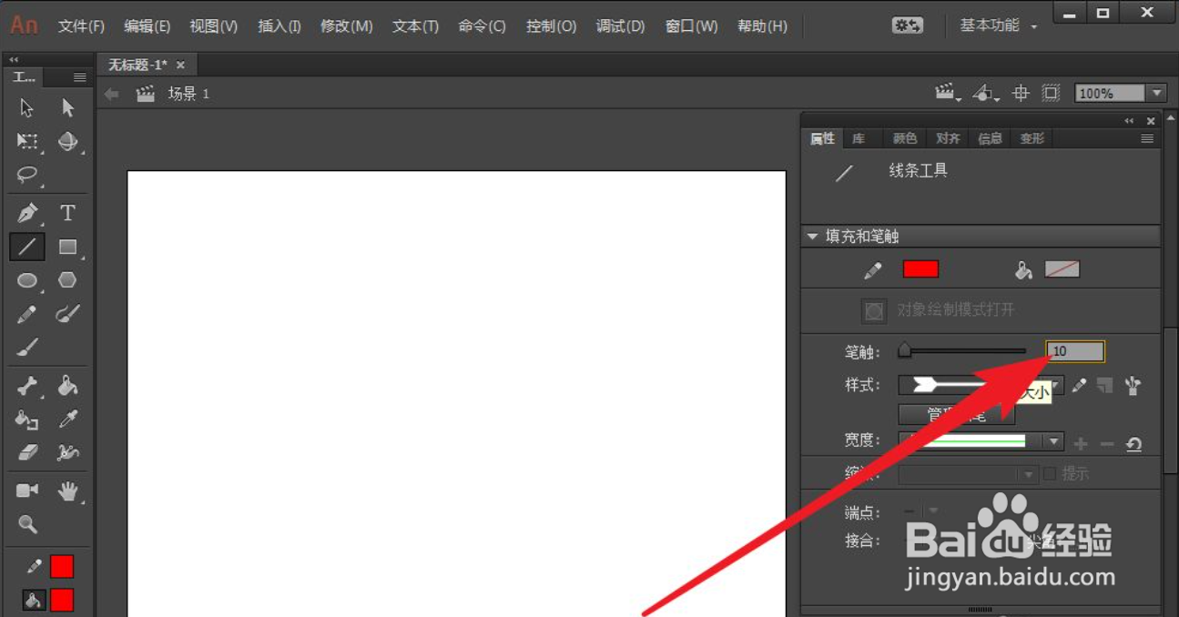Select the Oval tool
This screenshot has height=617, width=1179.
[27, 280]
